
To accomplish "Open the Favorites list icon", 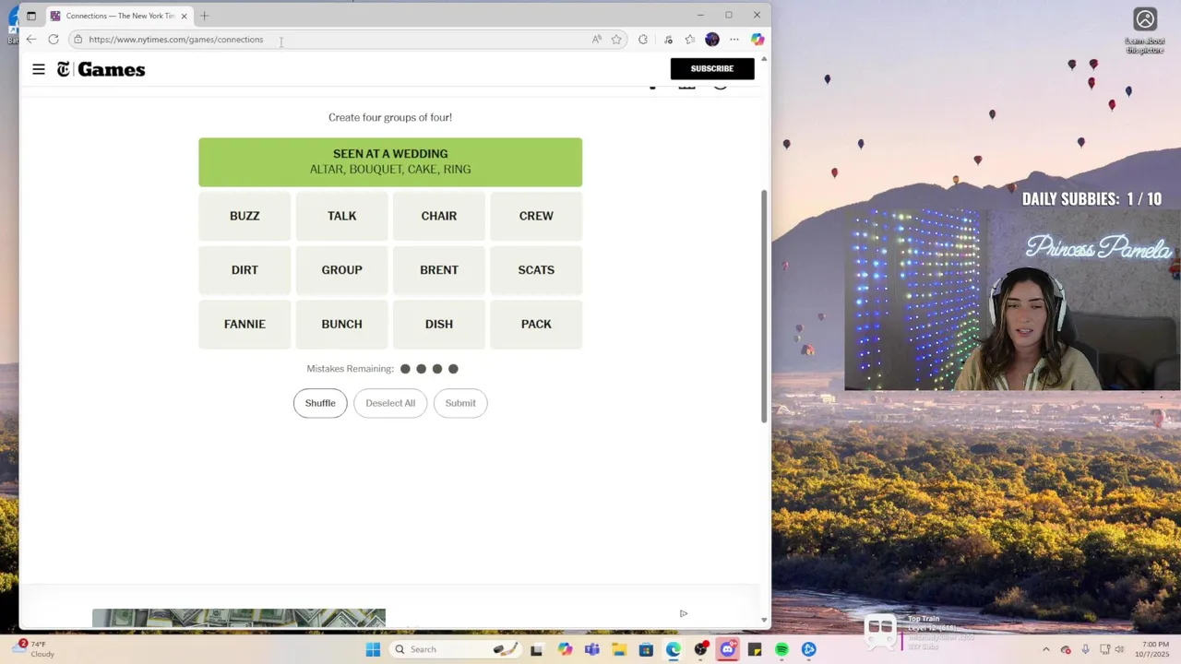I will coord(689,40).
